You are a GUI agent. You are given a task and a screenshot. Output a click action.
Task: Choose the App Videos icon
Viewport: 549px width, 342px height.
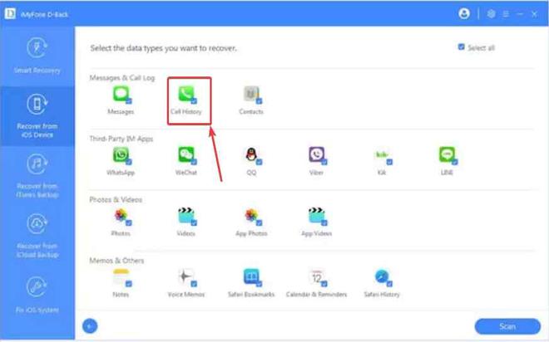pyautogui.click(x=316, y=216)
